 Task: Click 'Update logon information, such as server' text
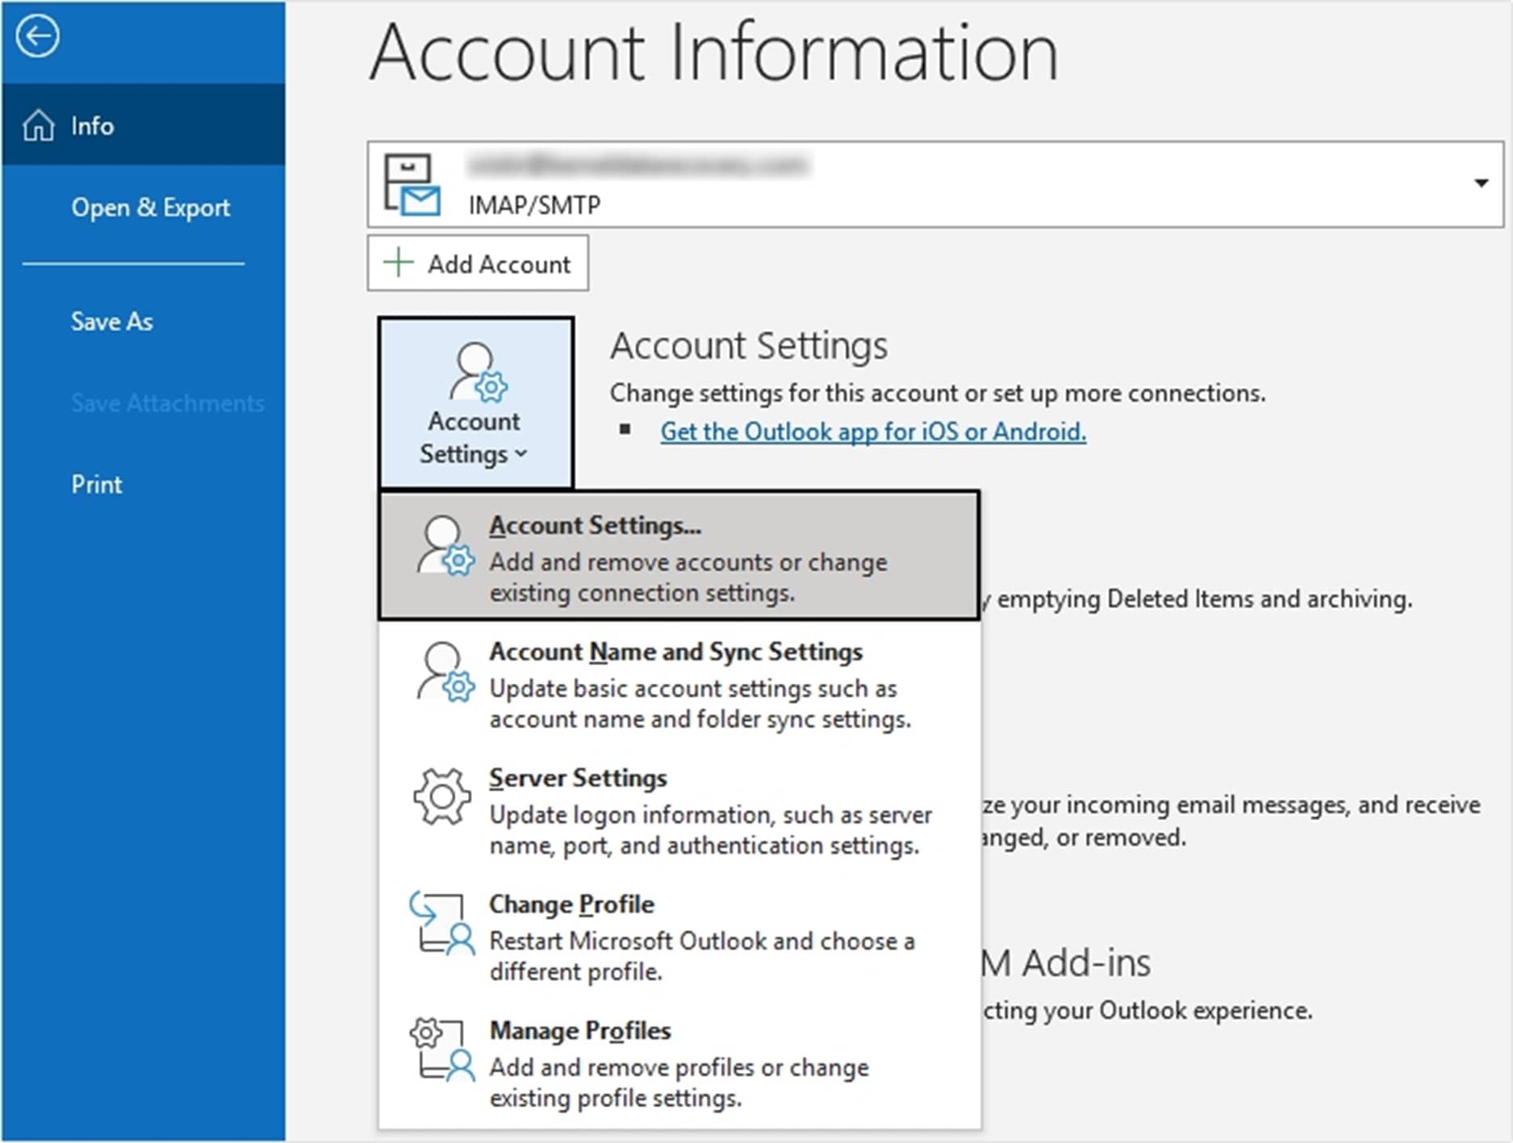[711, 815]
